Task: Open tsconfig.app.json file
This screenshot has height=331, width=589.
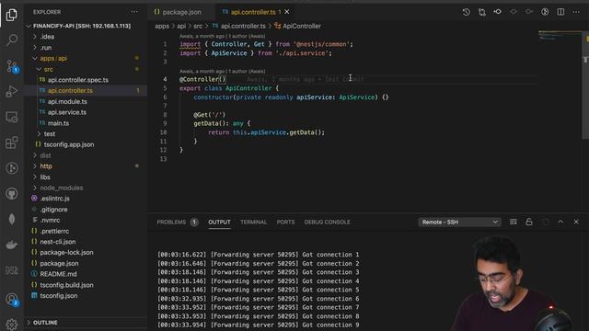Action: tap(69, 144)
